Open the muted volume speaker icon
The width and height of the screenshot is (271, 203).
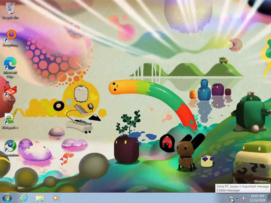click(244, 198)
